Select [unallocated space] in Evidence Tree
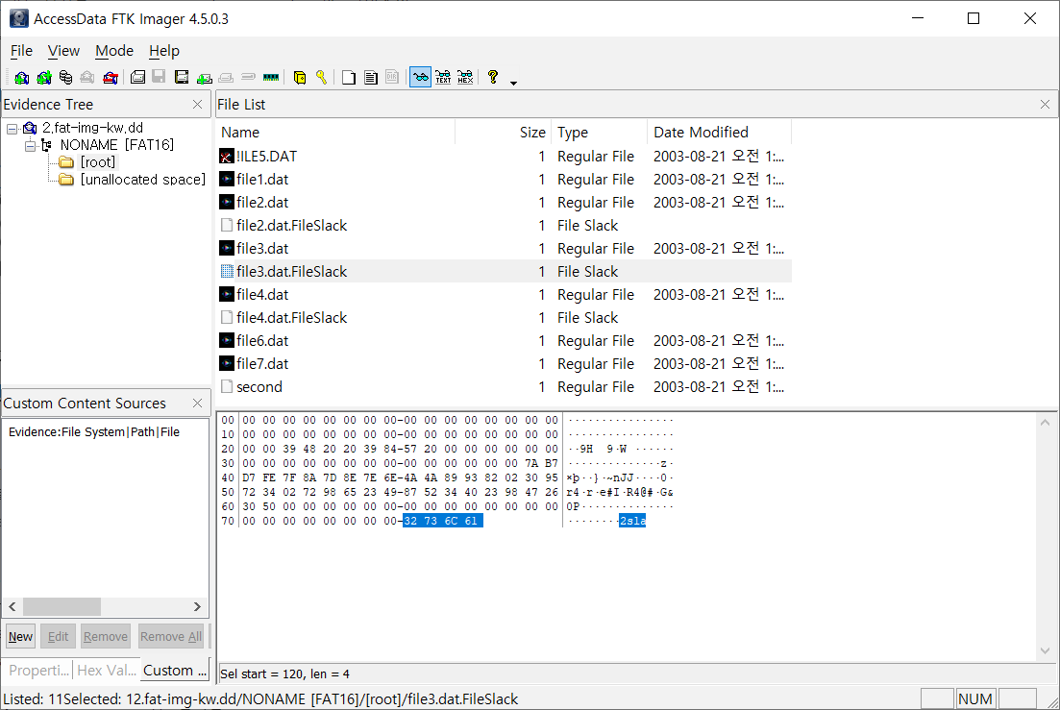The width and height of the screenshot is (1060, 710). coord(142,180)
